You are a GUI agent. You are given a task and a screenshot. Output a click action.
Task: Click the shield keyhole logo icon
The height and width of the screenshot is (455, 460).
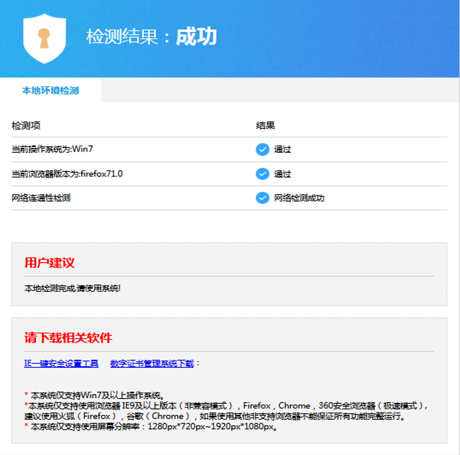(x=45, y=38)
